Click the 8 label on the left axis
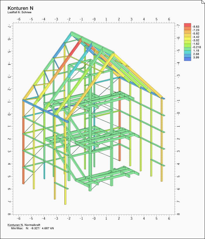The height and width of the screenshot is (239, 205). tap(10, 214)
